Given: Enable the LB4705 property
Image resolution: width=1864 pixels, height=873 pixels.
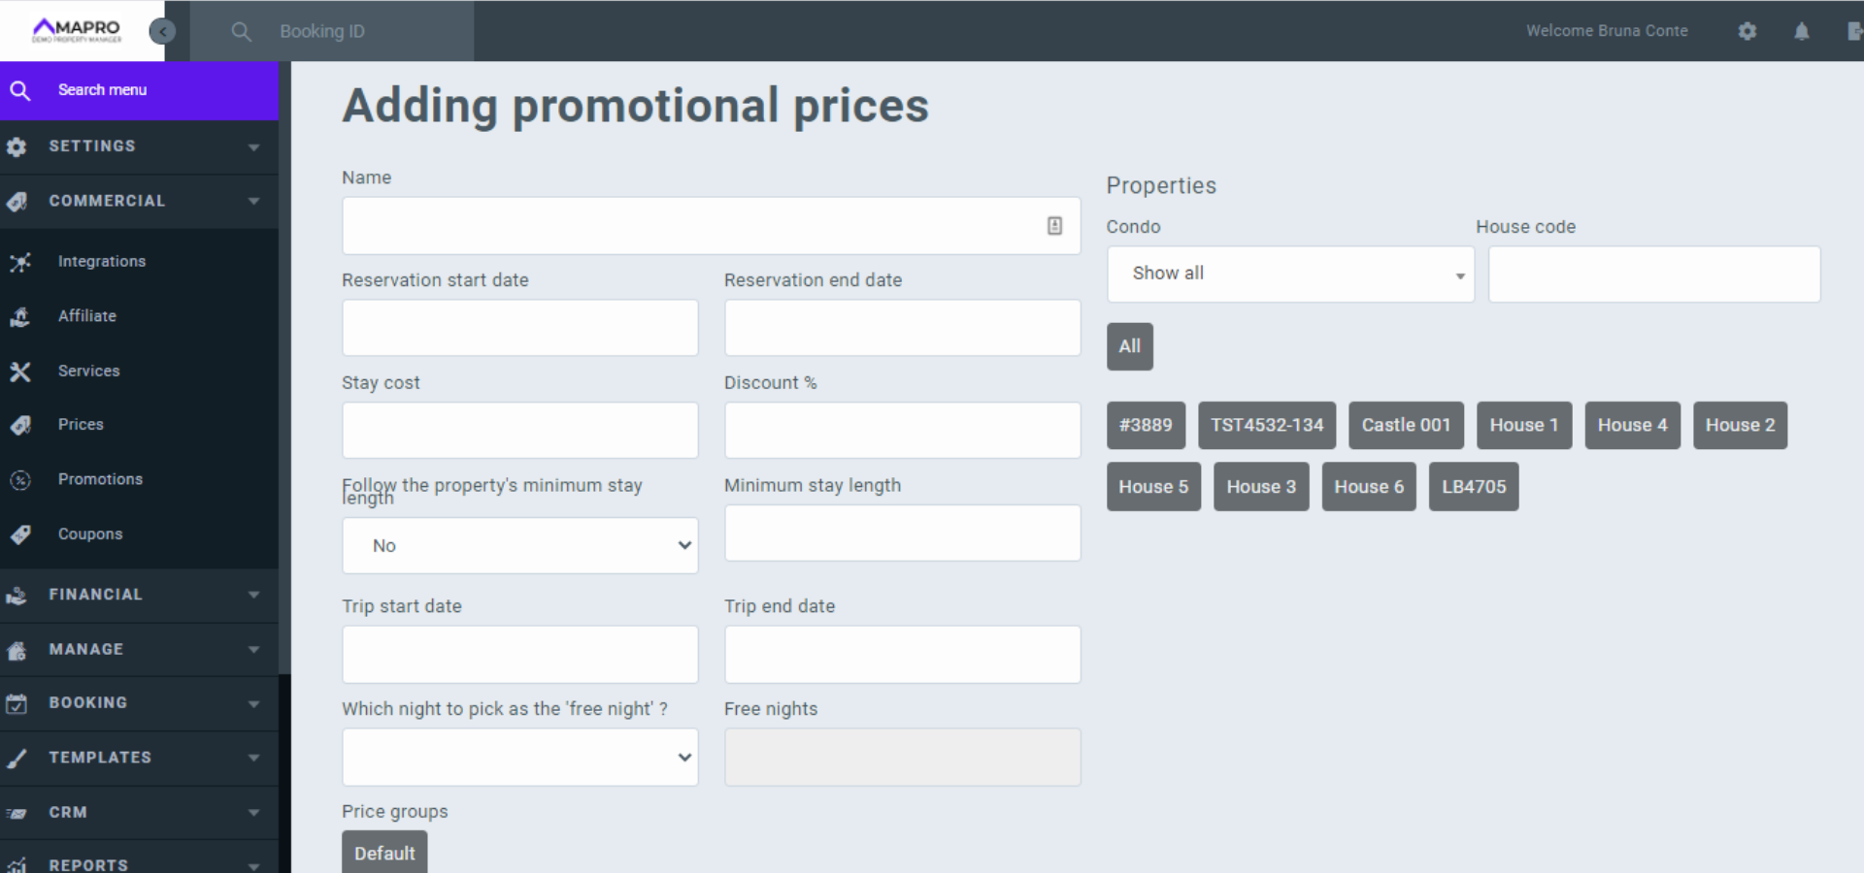Looking at the screenshot, I should coord(1473,486).
